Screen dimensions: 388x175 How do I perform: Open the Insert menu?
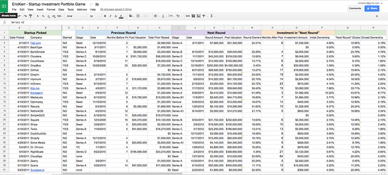[x=40, y=9]
